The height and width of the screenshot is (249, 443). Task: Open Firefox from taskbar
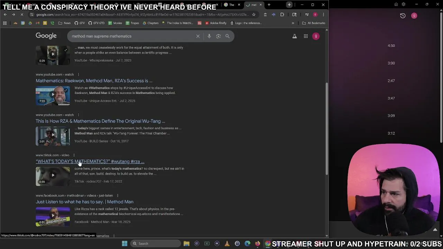[257, 243]
